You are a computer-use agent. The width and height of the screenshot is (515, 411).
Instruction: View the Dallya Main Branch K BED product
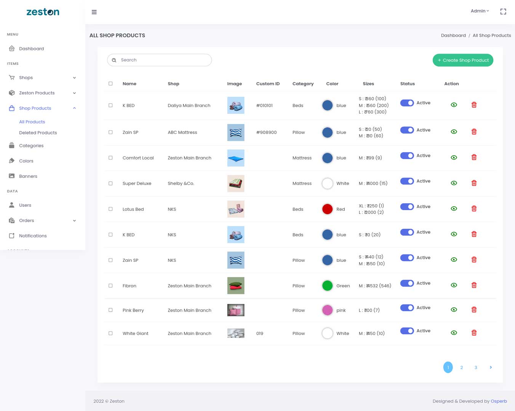454,105
